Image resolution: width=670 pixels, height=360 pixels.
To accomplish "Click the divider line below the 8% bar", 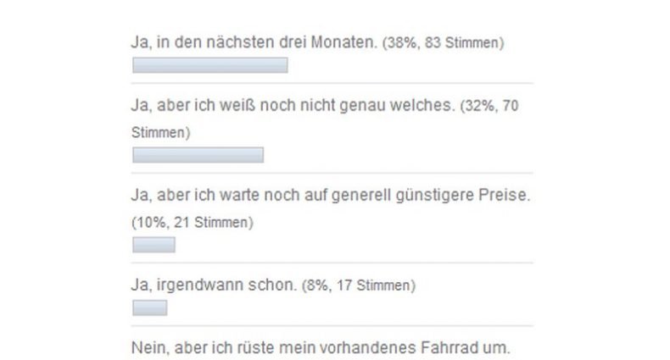I will (x=331, y=325).
